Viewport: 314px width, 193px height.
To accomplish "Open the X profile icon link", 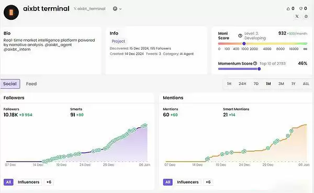I will [297, 16].
